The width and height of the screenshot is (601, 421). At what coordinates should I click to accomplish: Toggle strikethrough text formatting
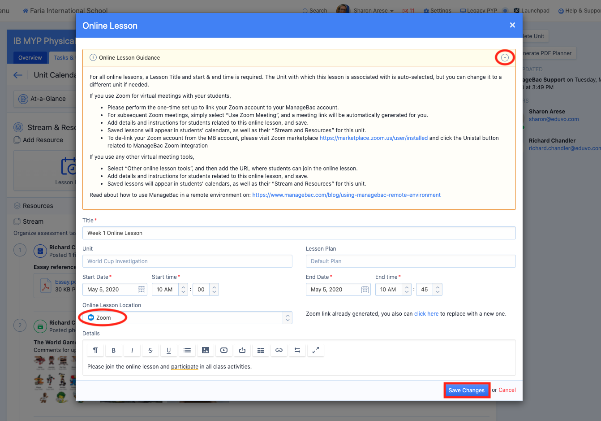pyautogui.click(x=150, y=350)
